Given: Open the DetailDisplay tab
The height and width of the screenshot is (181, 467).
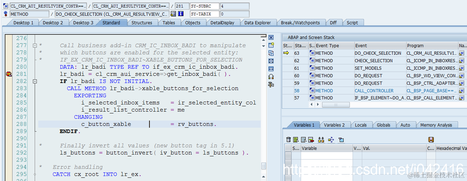Looking at the screenshot, I should point(222,23).
